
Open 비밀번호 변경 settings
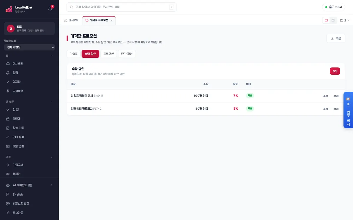(x=29, y=204)
